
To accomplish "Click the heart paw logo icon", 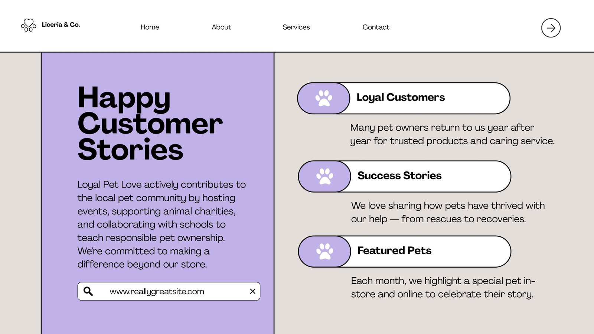I will [x=29, y=25].
